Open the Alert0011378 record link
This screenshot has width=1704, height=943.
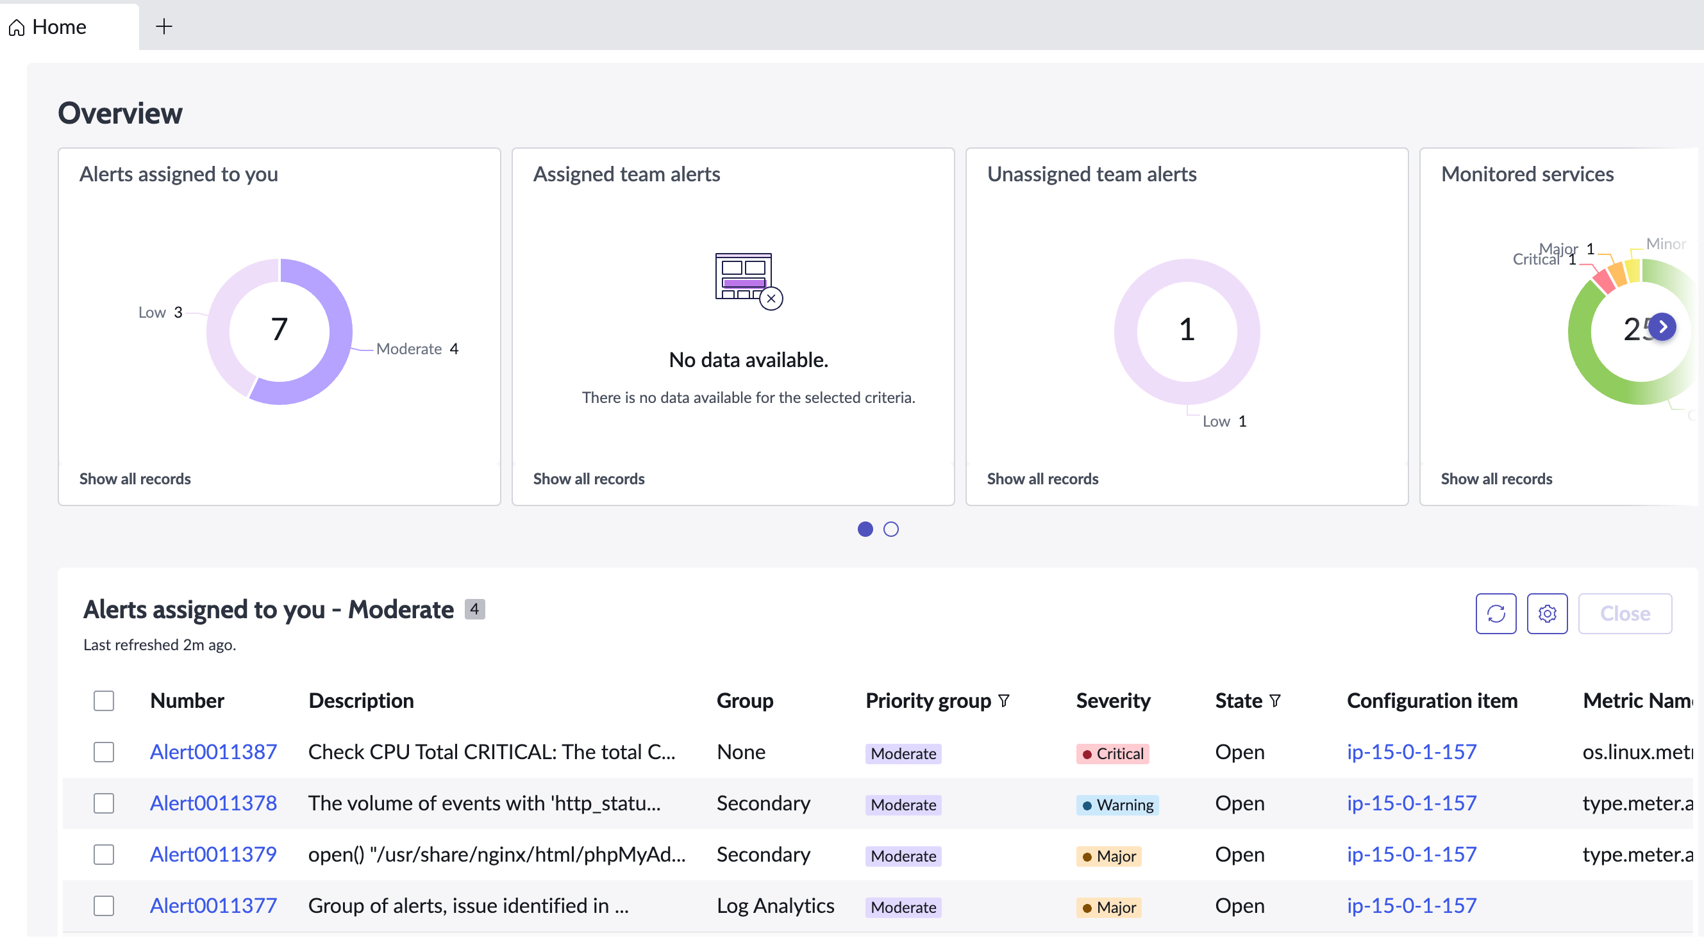[213, 803]
